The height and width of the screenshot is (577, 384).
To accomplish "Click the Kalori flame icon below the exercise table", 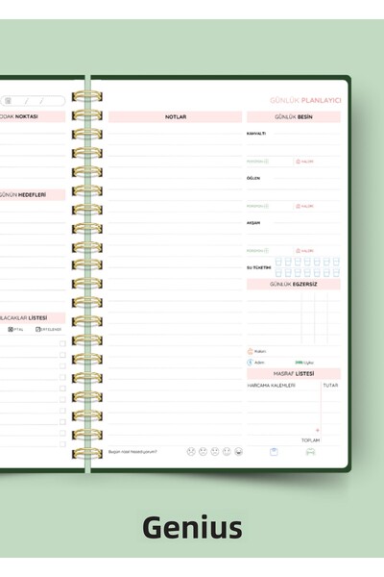I will [x=250, y=351].
